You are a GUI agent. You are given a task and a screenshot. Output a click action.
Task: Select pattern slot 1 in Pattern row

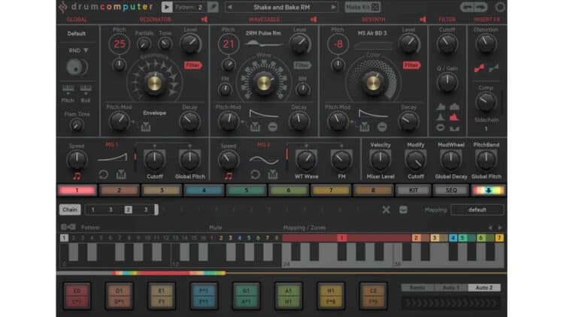[x=64, y=238]
